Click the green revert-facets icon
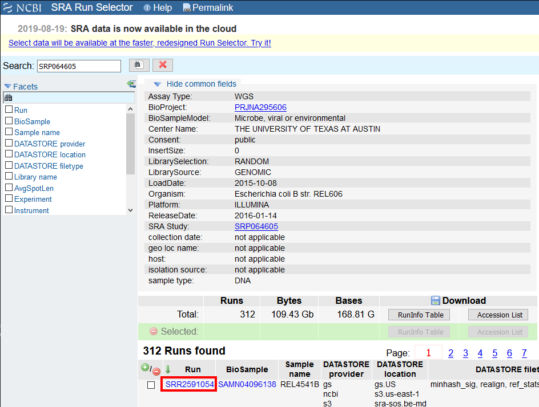Image resolution: width=539 pixels, height=407 pixels. click(x=131, y=83)
